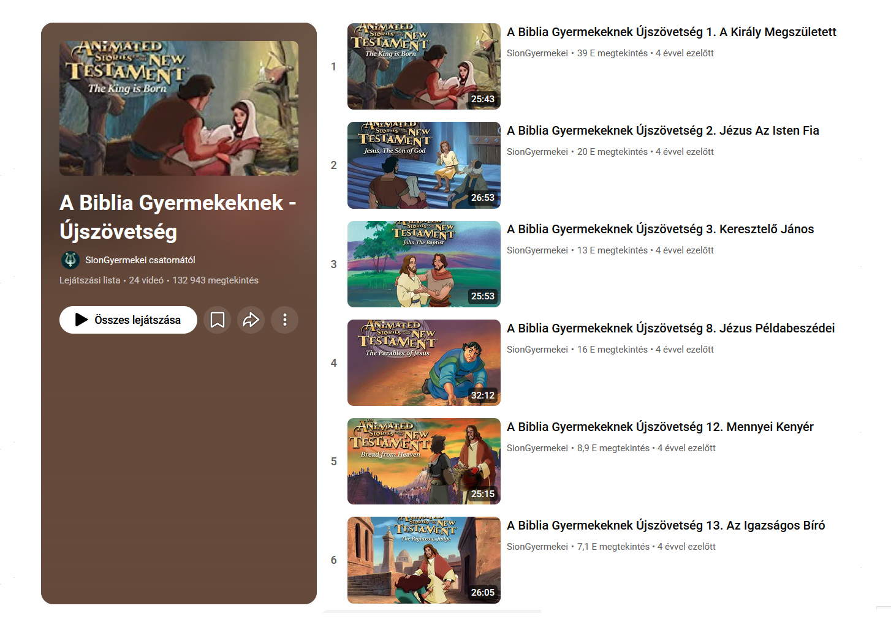Open the SionGyermekei csatornától channel link
This screenshot has height=622, width=891.
(140, 260)
